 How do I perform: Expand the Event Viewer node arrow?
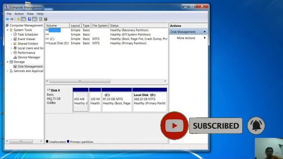click(x=11, y=39)
